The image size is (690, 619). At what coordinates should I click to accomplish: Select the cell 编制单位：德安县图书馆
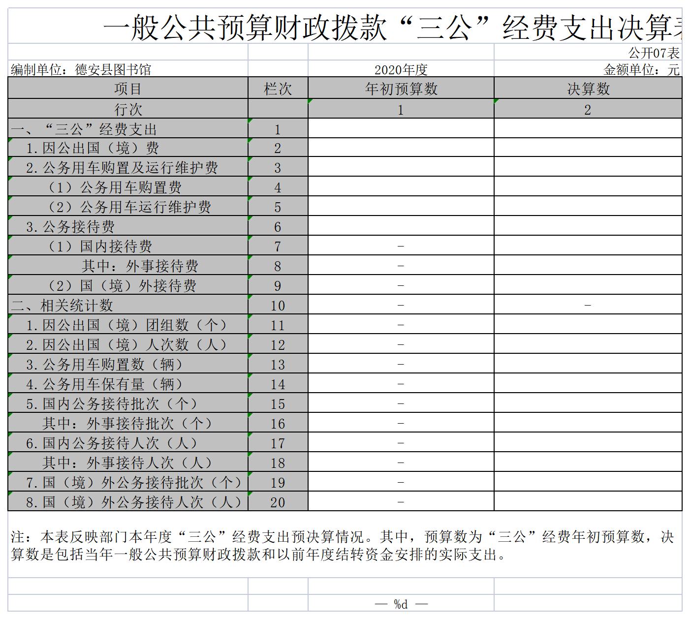pyautogui.click(x=81, y=70)
